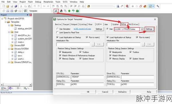Open Options for Target wand icon
Viewport: 172px width, 104px height.
pos(56,11)
